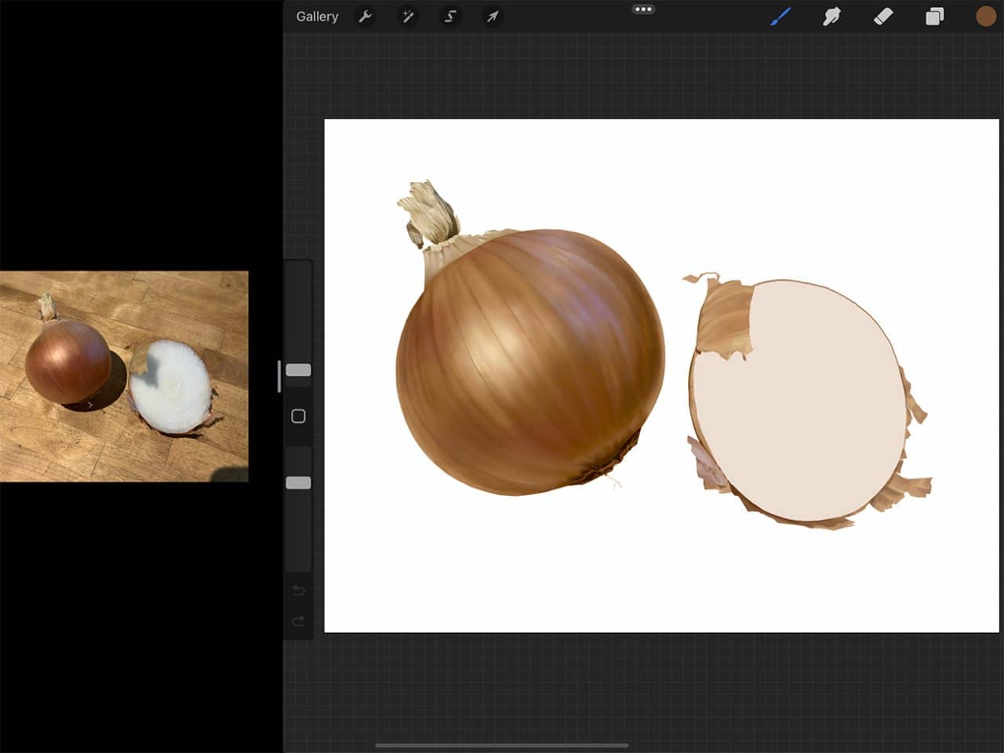
Task: Return to the Gallery
Action: tap(316, 16)
